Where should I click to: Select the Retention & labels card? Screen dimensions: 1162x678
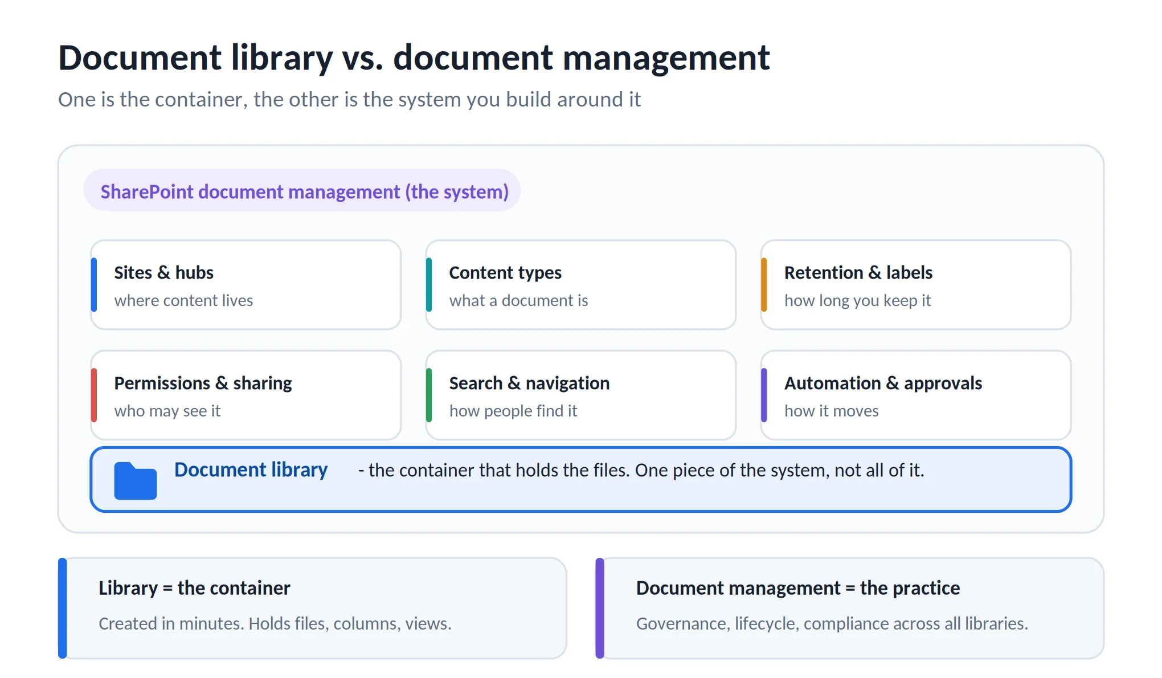[916, 285]
